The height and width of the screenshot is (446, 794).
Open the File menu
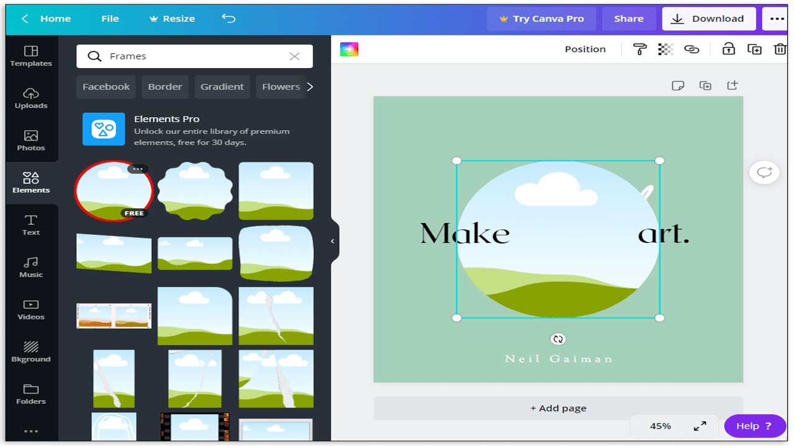click(110, 19)
